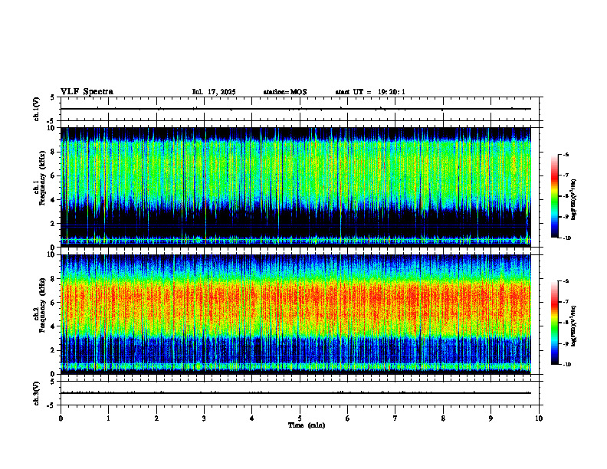The height and width of the screenshot is (469, 607).
Task: Click the '-10' label on ch.2 color scale
Action: click(566, 365)
